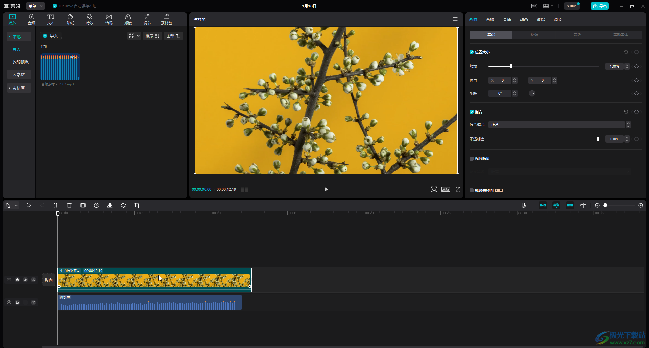
Task: Open the 素材包 material pack tab
Action: 166,19
